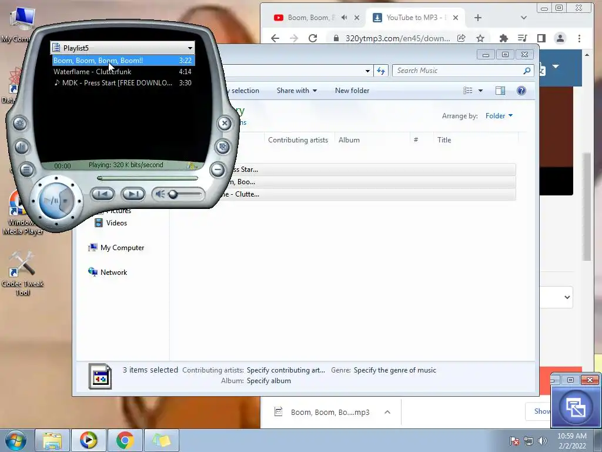Toggle the equalizer button on player
The height and width of the screenshot is (452, 602).
(22, 147)
